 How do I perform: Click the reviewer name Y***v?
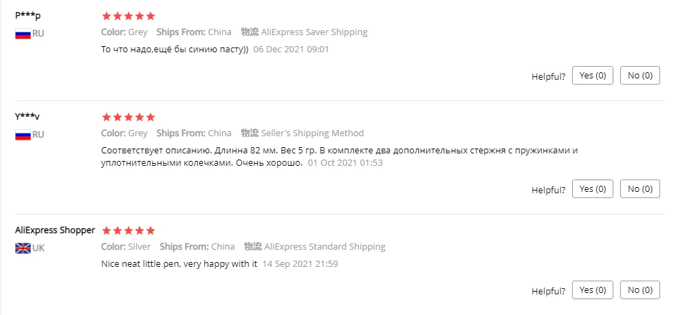tap(28, 116)
